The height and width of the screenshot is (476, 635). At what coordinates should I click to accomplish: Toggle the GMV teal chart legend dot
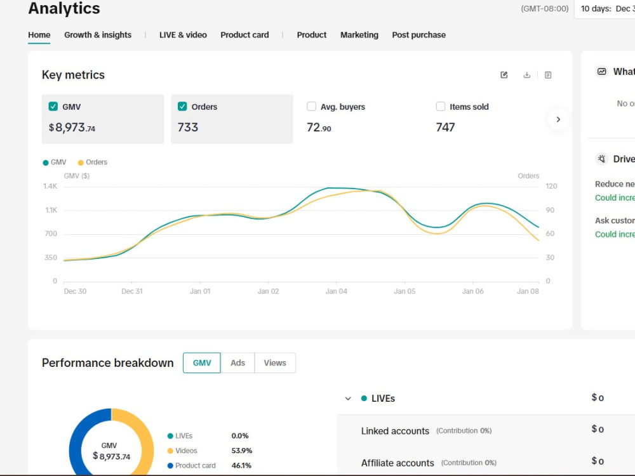pyautogui.click(x=46, y=162)
